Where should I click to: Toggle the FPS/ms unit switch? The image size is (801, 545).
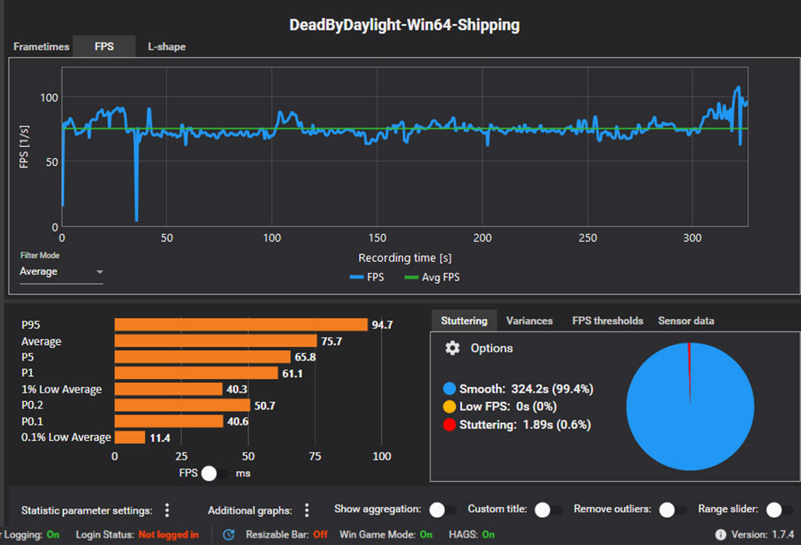coord(214,473)
